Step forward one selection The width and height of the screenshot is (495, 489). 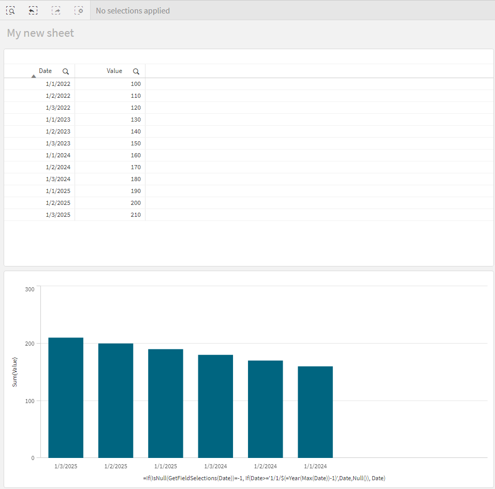click(56, 10)
